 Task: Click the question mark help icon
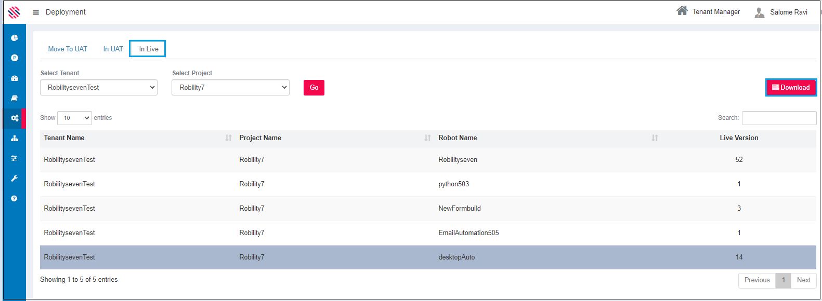(15, 198)
